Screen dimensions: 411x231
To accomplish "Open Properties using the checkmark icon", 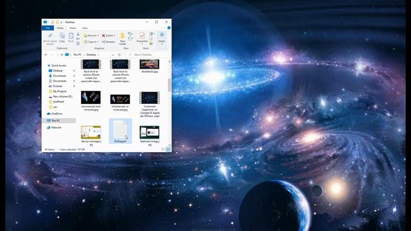I will click(x=142, y=35).
